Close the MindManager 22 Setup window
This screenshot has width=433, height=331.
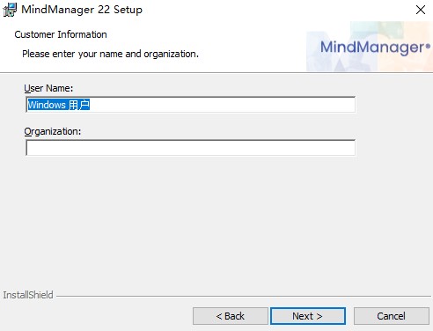[x=421, y=10]
